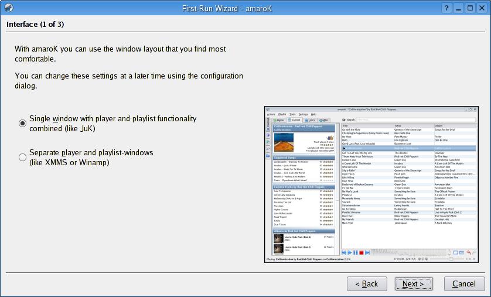This screenshot has width=491, height=297.
Task: Go back with the Back button
Action: click(x=367, y=284)
